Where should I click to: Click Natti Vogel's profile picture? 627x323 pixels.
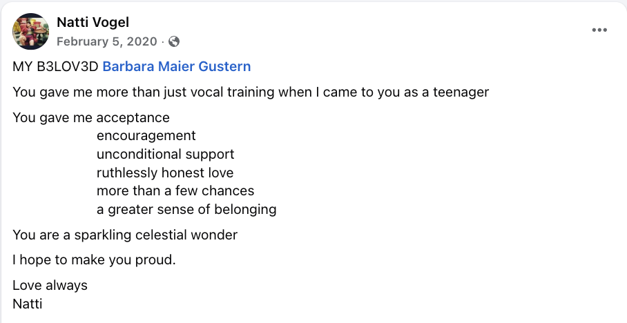click(x=30, y=31)
